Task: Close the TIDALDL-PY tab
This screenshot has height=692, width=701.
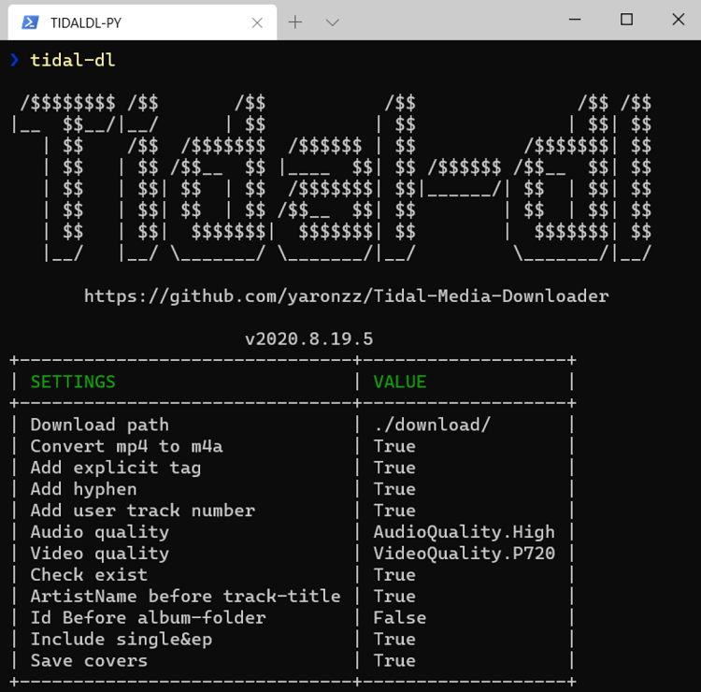Action: coord(257,22)
